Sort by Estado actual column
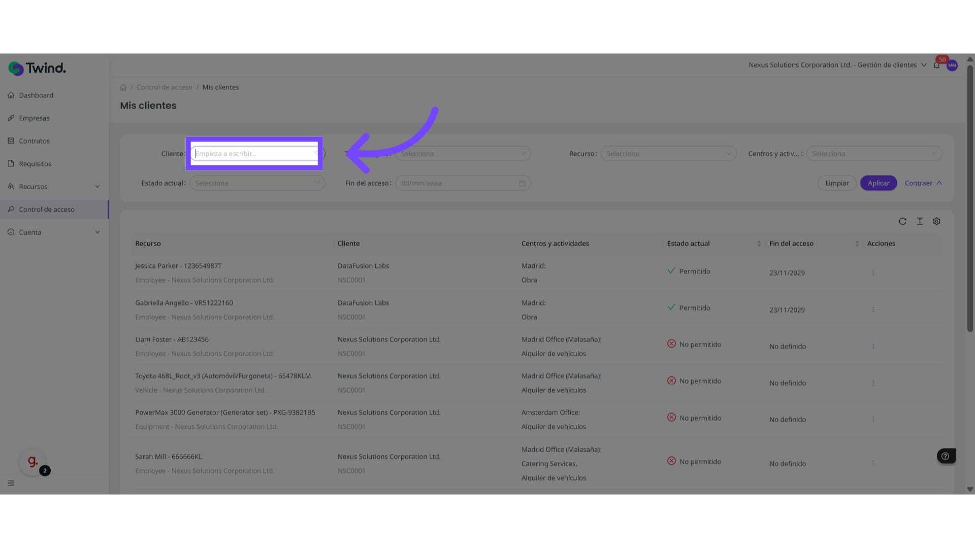This screenshot has width=975, height=548. (x=759, y=244)
